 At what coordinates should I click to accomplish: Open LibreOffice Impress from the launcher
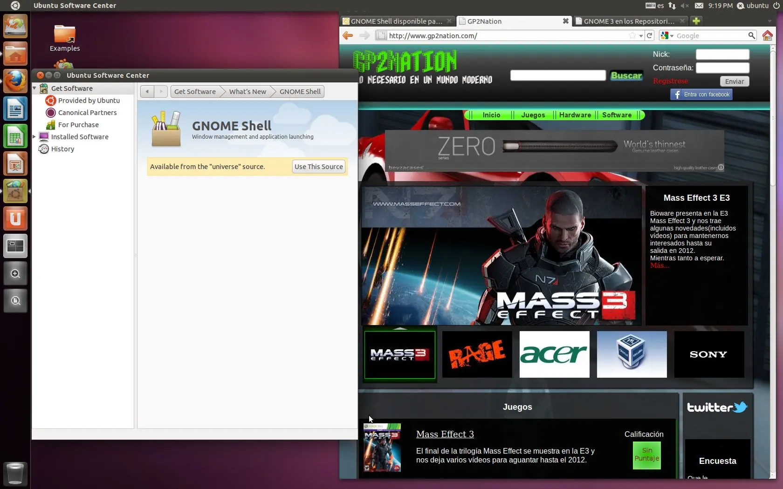[x=15, y=164]
